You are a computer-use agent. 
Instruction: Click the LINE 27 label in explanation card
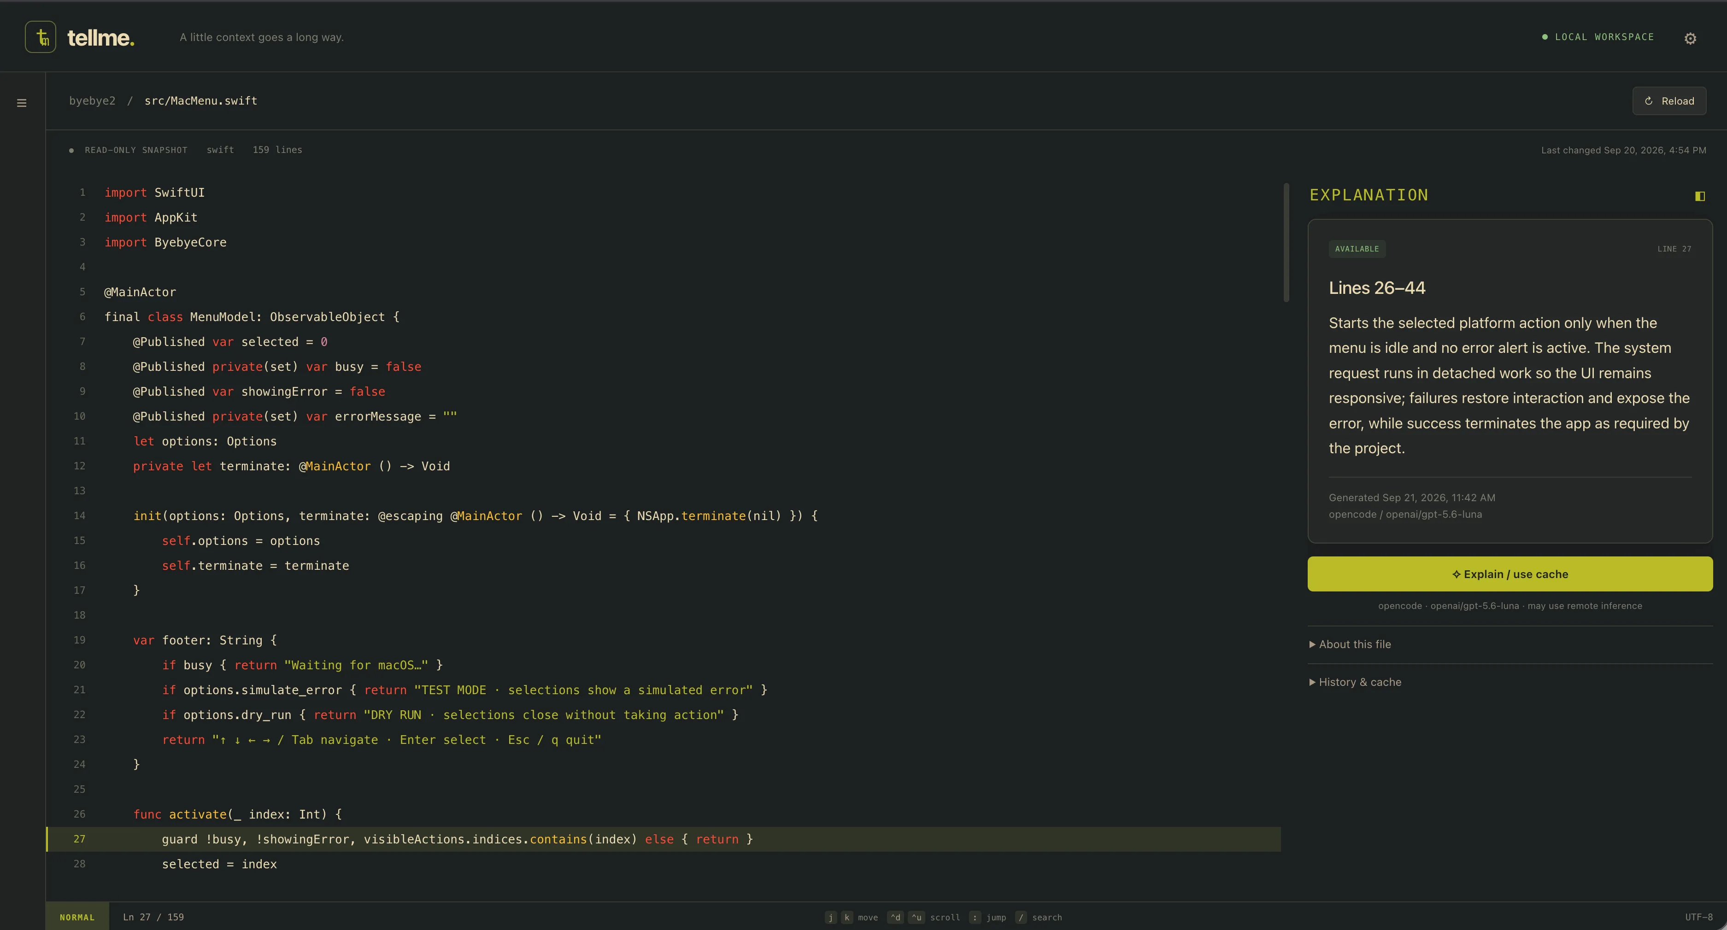point(1674,249)
